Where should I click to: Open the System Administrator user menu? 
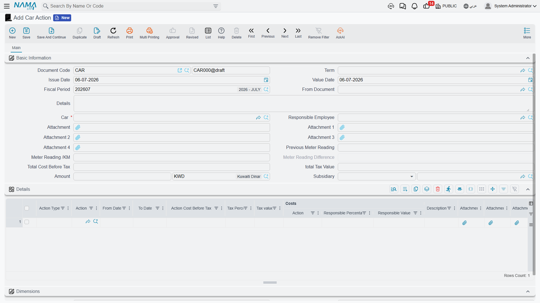pos(510,6)
